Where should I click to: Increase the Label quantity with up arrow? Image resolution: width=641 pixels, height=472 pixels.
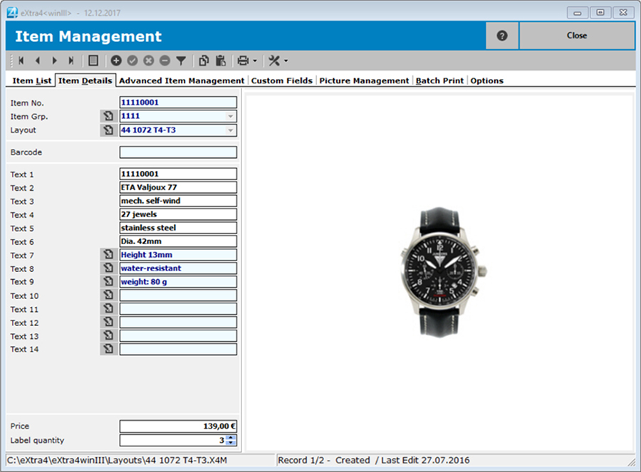point(231,438)
